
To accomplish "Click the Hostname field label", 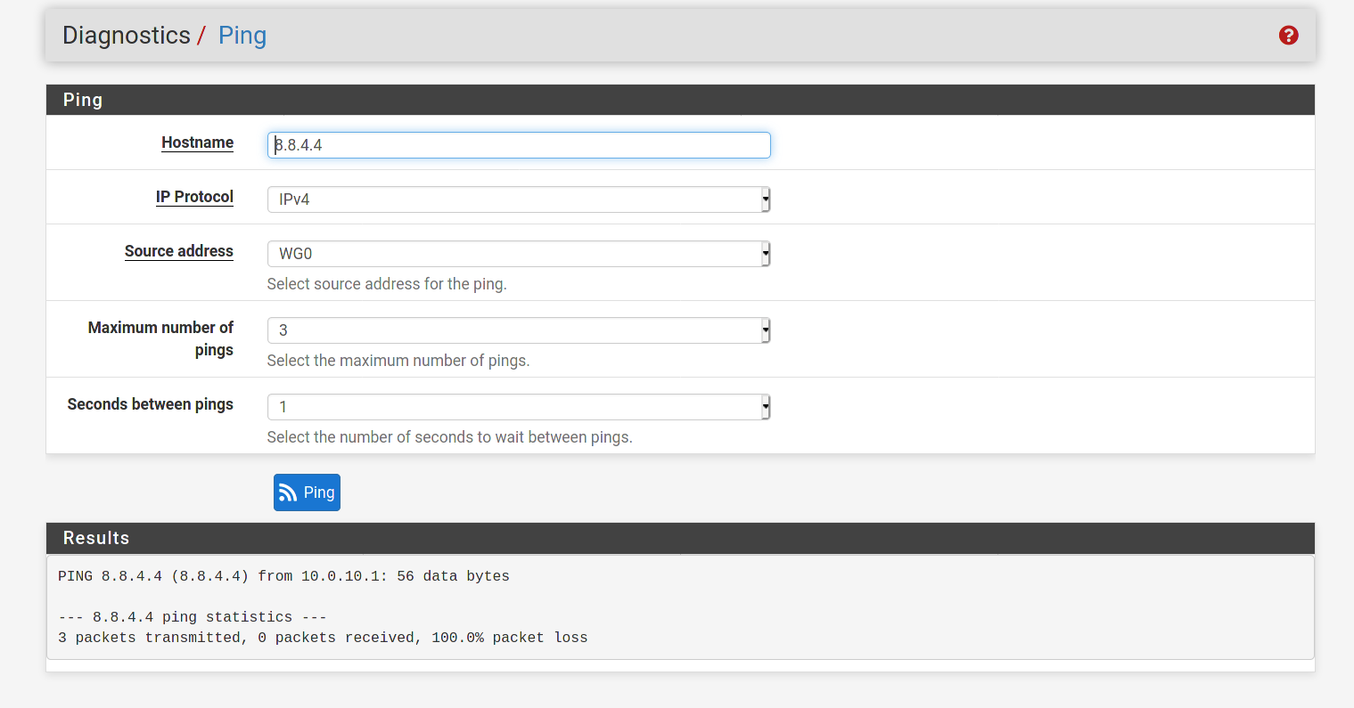I will click(197, 142).
